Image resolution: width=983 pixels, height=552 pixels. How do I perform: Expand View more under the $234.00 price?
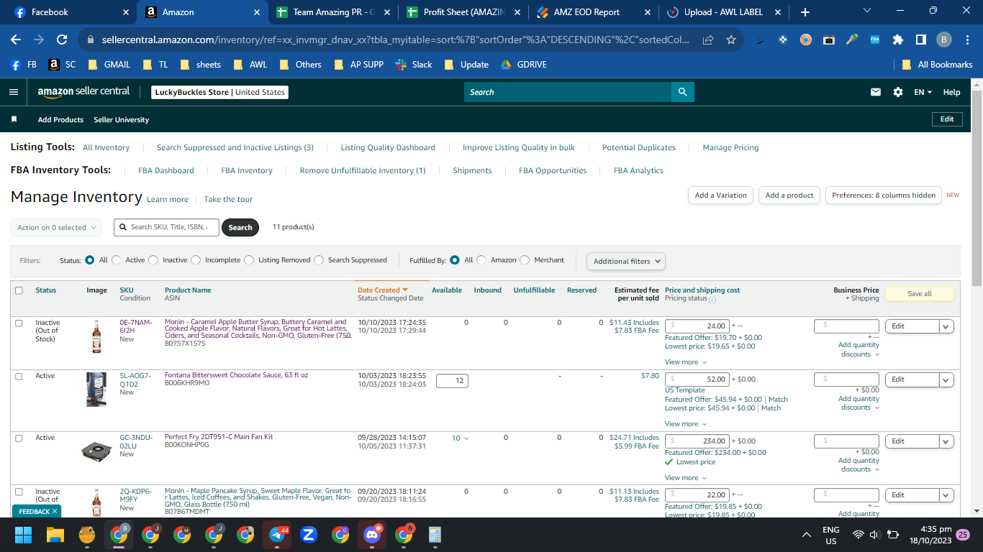(686, 478)
